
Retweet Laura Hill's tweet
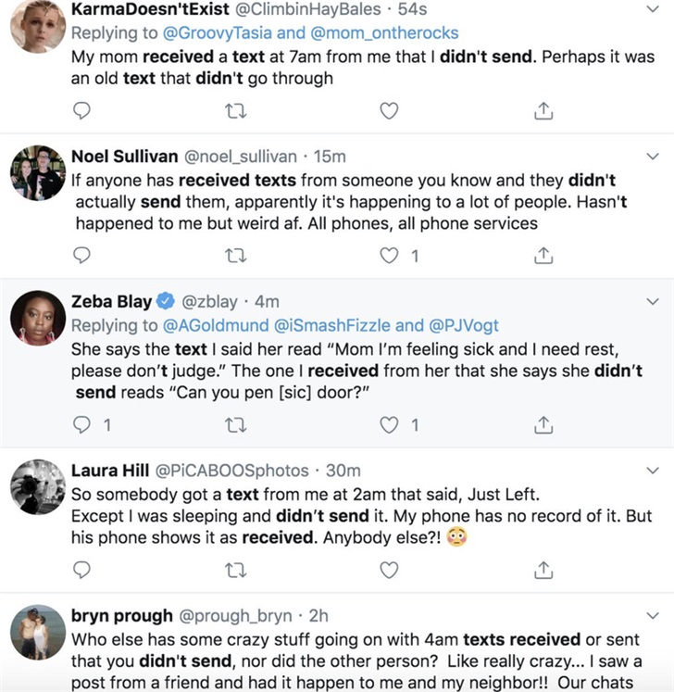236,569
